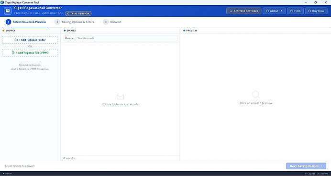Click the '0 emails' count text
Screen dimensions: 331x176
tap(69, 158)
